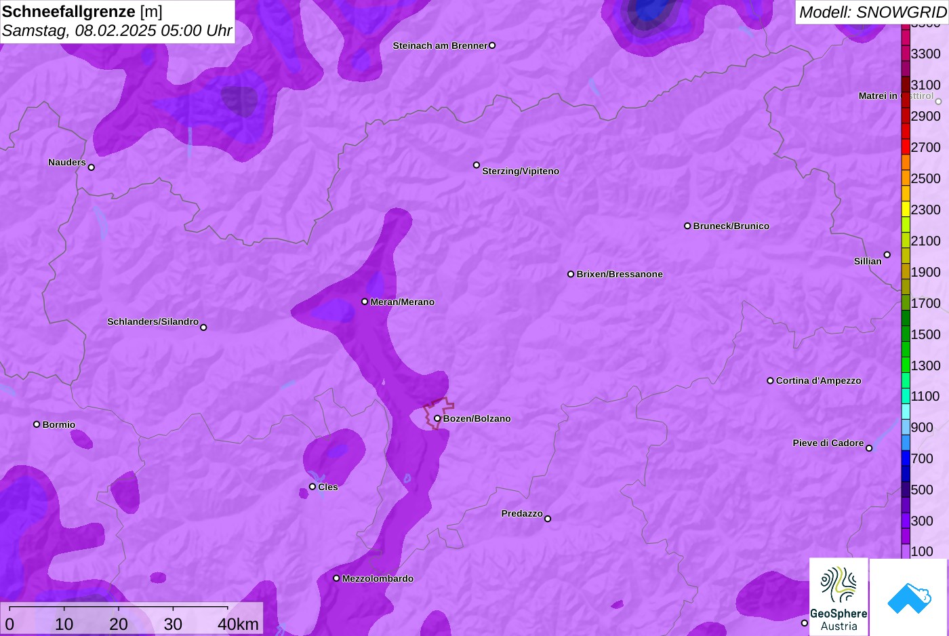Click the Steinach am Brenner marker dot
Image resolution: width=949 pixels, height=636 pixels.
click(492, 45)
